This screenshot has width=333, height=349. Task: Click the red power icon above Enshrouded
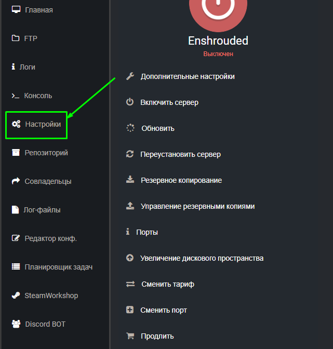click(x=218, y=10)
